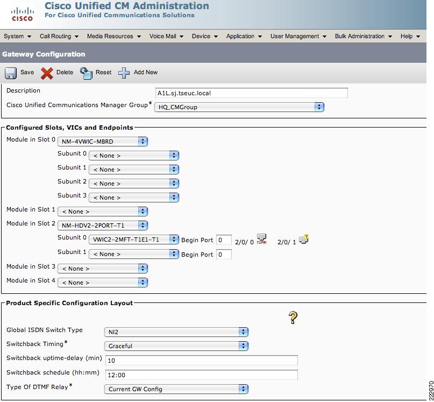Viewport: 434px width, 402px height.
Task: Open Slot 0 Subunit 1 dropdown
Action: (x=134, y=170)
